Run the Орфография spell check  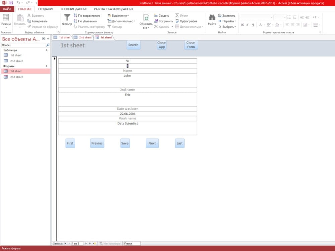(186, 21)
